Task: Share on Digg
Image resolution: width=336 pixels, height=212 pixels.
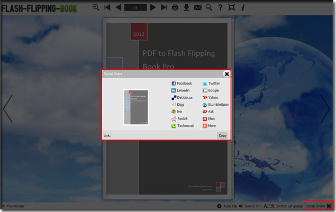Action: (178, 105)
